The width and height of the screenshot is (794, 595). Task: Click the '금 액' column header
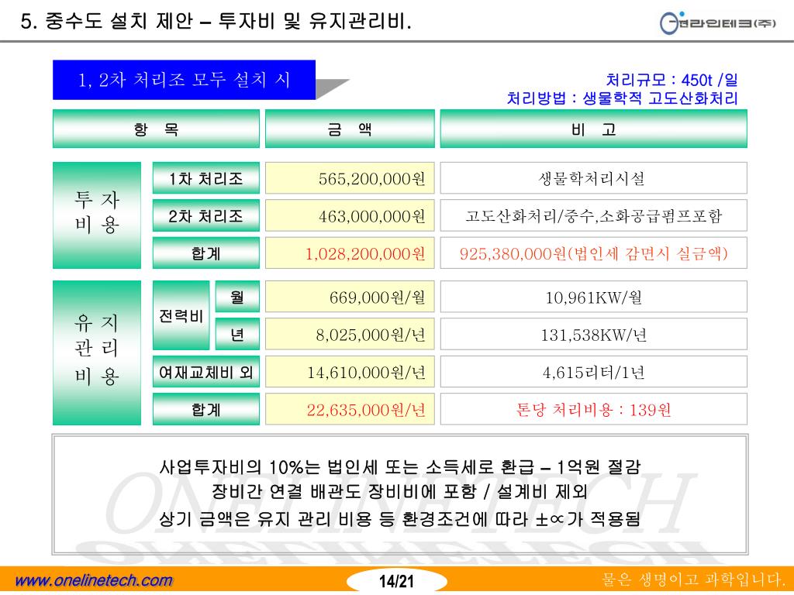pos(350,129)
